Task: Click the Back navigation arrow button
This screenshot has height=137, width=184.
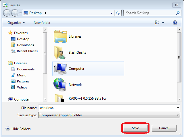Action: pos(7,13)
